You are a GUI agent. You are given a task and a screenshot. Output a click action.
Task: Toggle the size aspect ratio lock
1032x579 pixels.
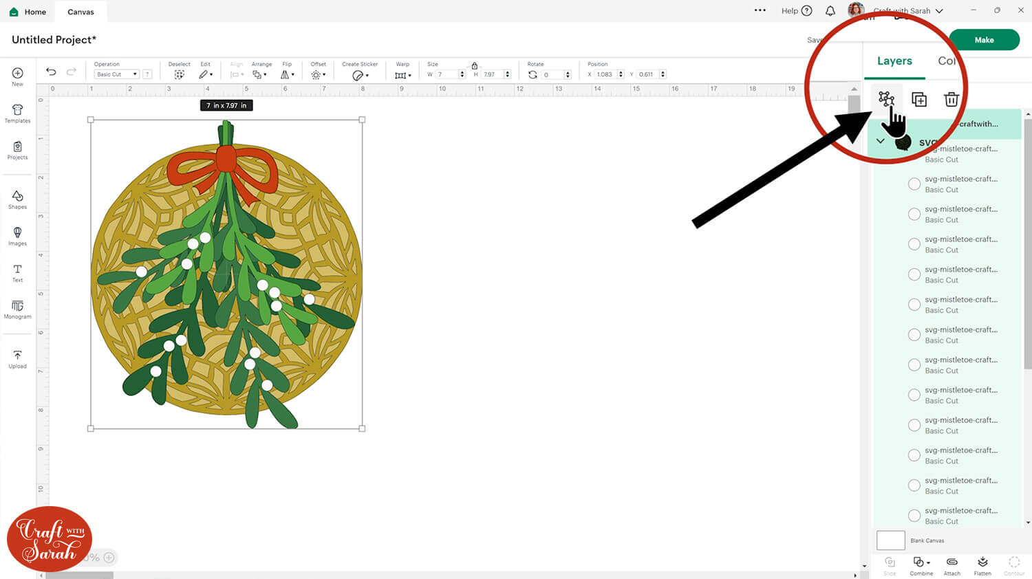474,65
